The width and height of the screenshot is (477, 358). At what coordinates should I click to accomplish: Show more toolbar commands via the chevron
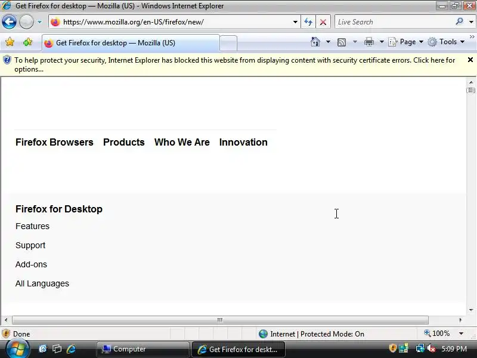[x=472, y=37]
